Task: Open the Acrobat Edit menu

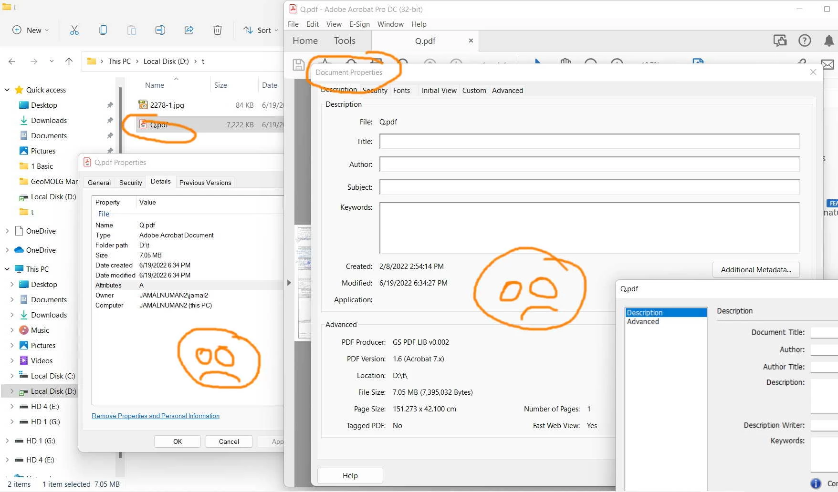Action: click(313, 24)
